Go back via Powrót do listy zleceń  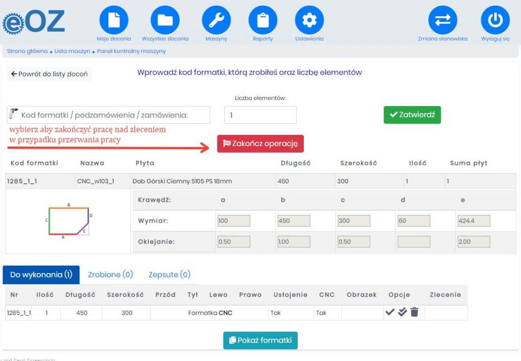(49, 74)
